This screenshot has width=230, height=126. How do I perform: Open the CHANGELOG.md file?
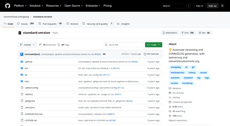tap(33, 114)
